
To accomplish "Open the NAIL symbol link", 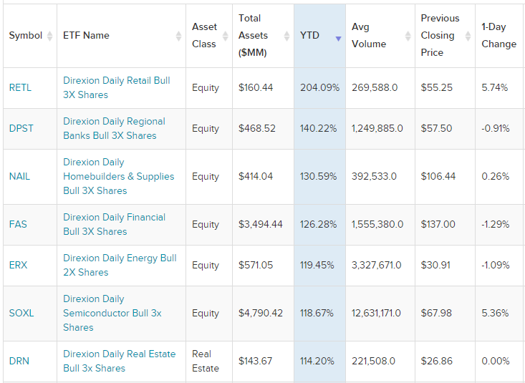I will (19, 176).
